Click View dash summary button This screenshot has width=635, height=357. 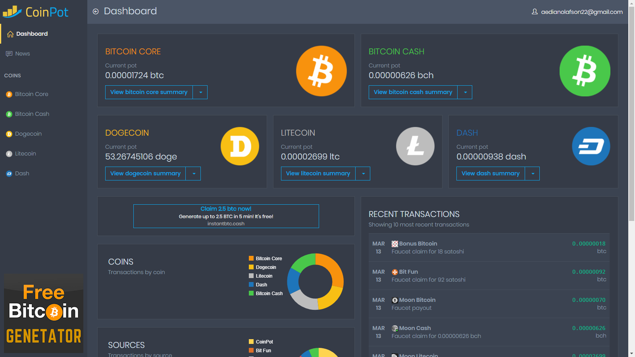click(491, 174)
